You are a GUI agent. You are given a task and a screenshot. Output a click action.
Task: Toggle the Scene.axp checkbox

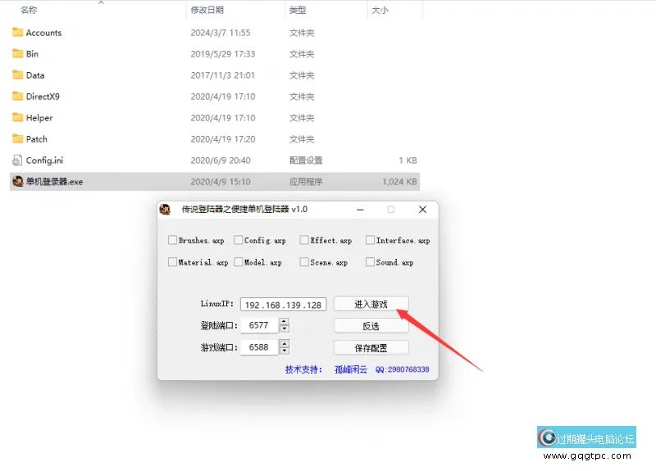point(304,262)
